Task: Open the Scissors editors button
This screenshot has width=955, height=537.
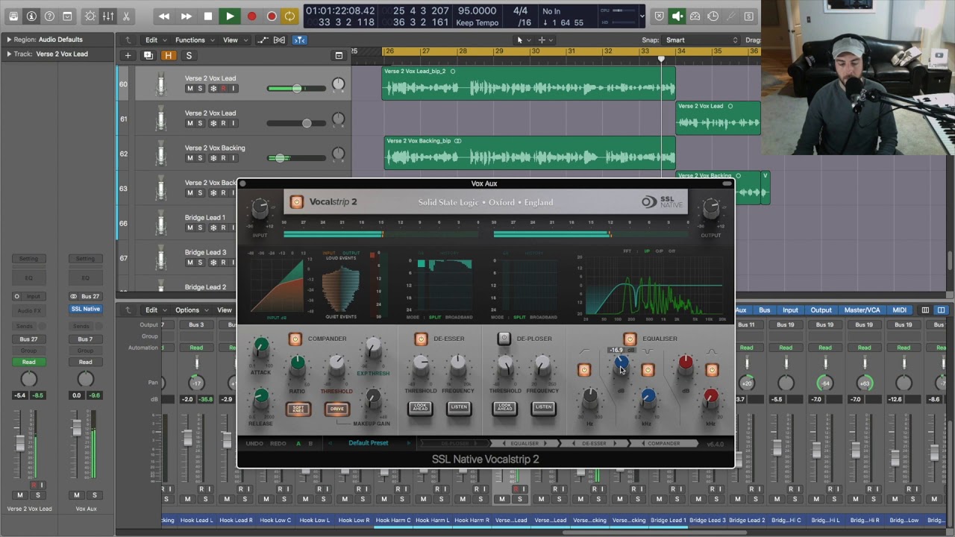Action: click(x=126, y=16)
